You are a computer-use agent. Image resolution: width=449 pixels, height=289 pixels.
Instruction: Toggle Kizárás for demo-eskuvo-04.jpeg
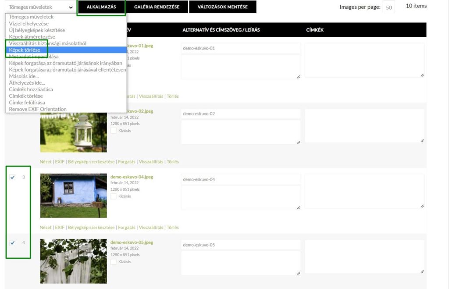114,196
